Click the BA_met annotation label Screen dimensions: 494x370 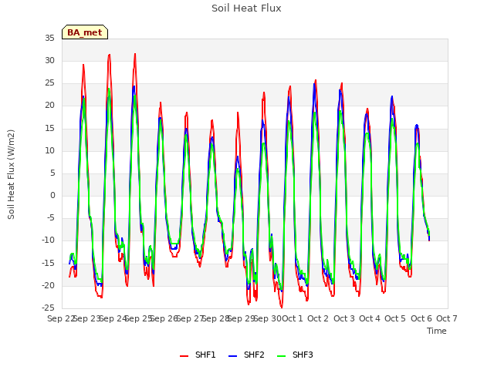pos(85,32)
